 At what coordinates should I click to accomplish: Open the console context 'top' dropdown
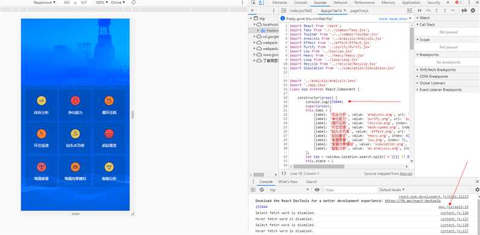point(290,190)
